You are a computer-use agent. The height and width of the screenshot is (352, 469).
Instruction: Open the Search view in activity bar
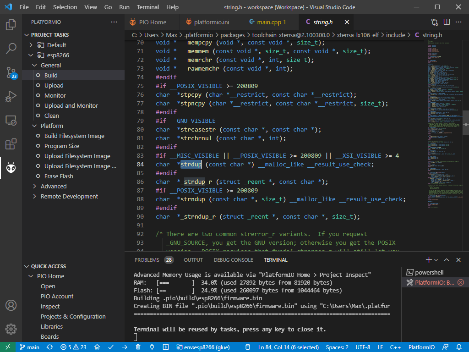[x=11, y=48]
